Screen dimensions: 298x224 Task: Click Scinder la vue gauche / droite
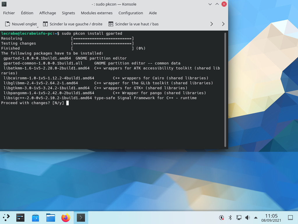pyautogui.click(x=72, y=24)
